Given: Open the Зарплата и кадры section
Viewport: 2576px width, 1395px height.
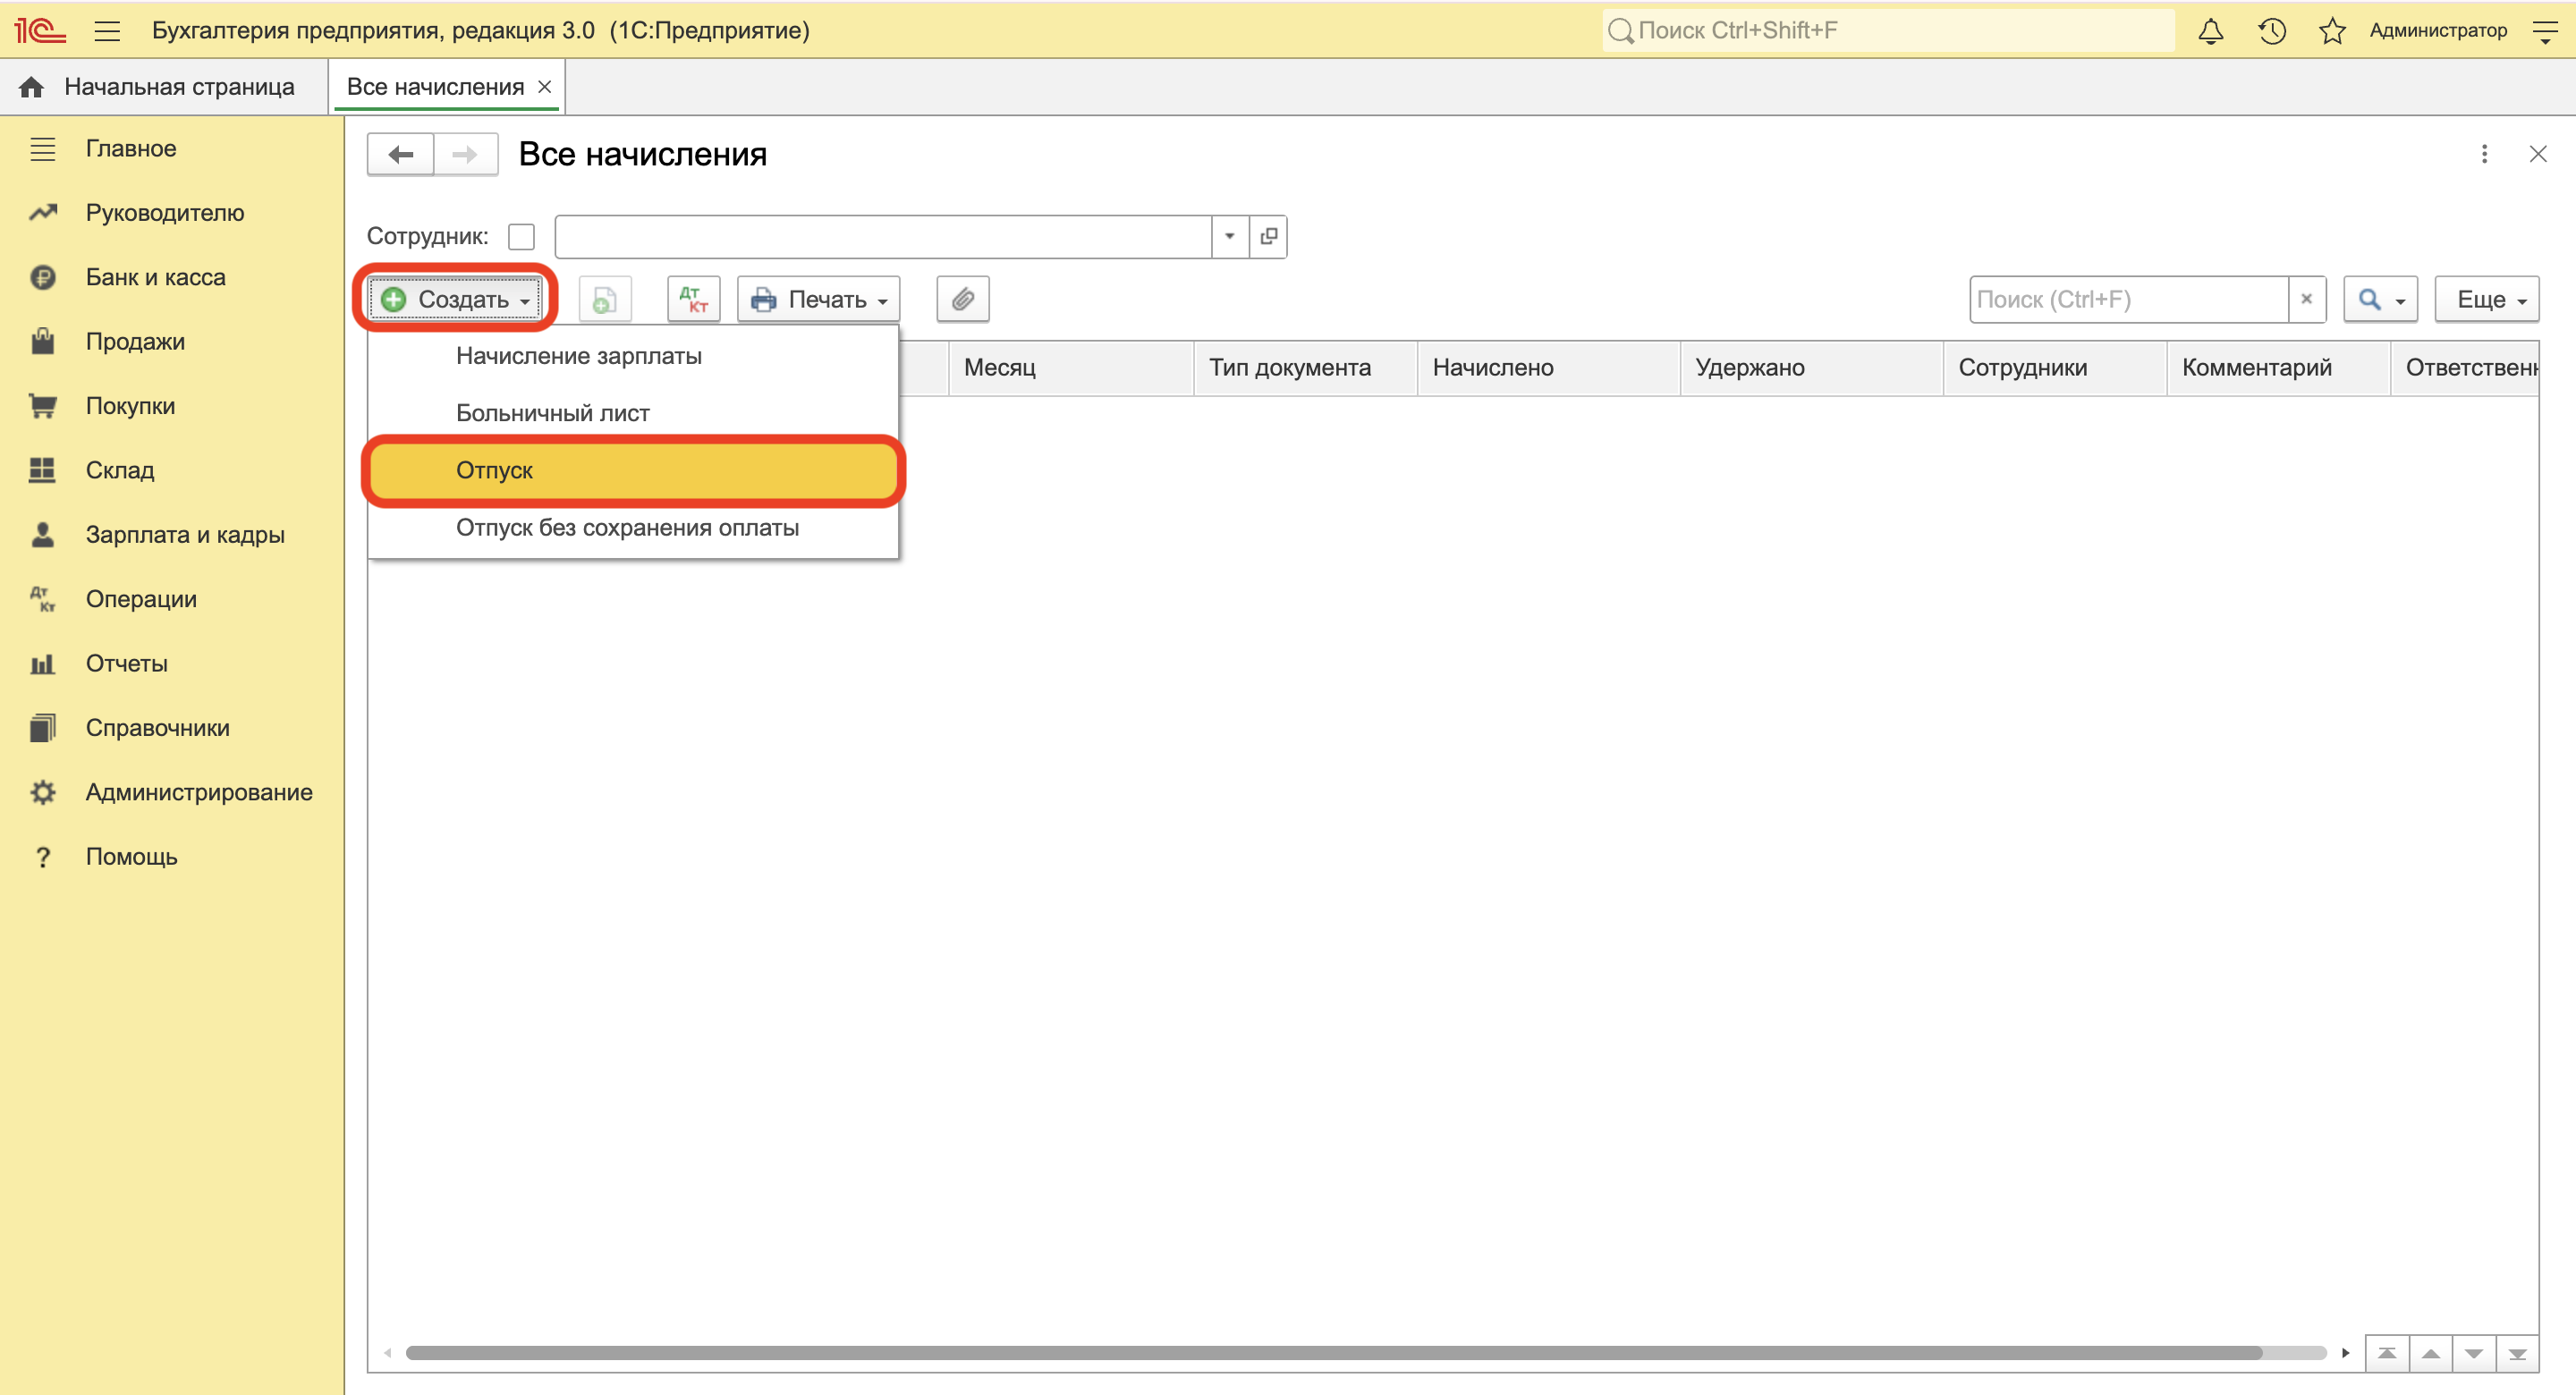Looking at the screenshot, I should click(x=172, y=535).
